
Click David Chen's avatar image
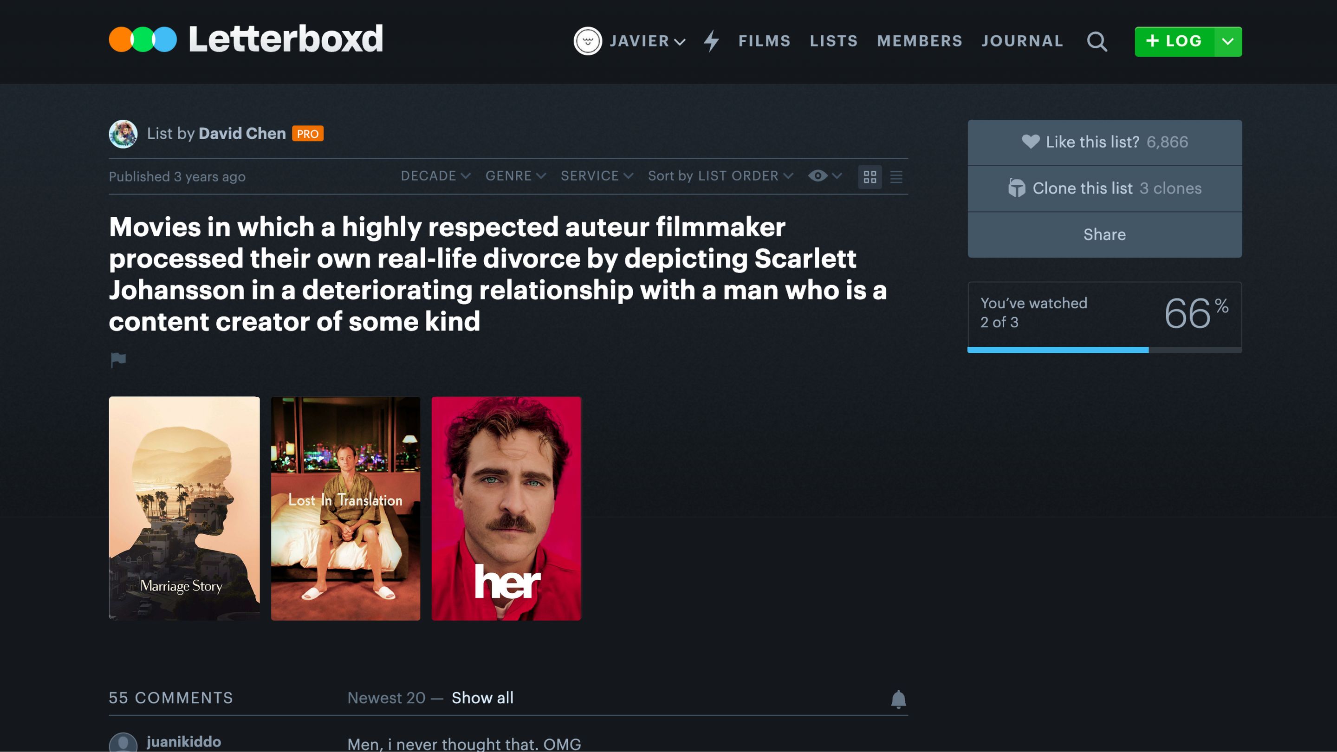(x=123, y=134)
